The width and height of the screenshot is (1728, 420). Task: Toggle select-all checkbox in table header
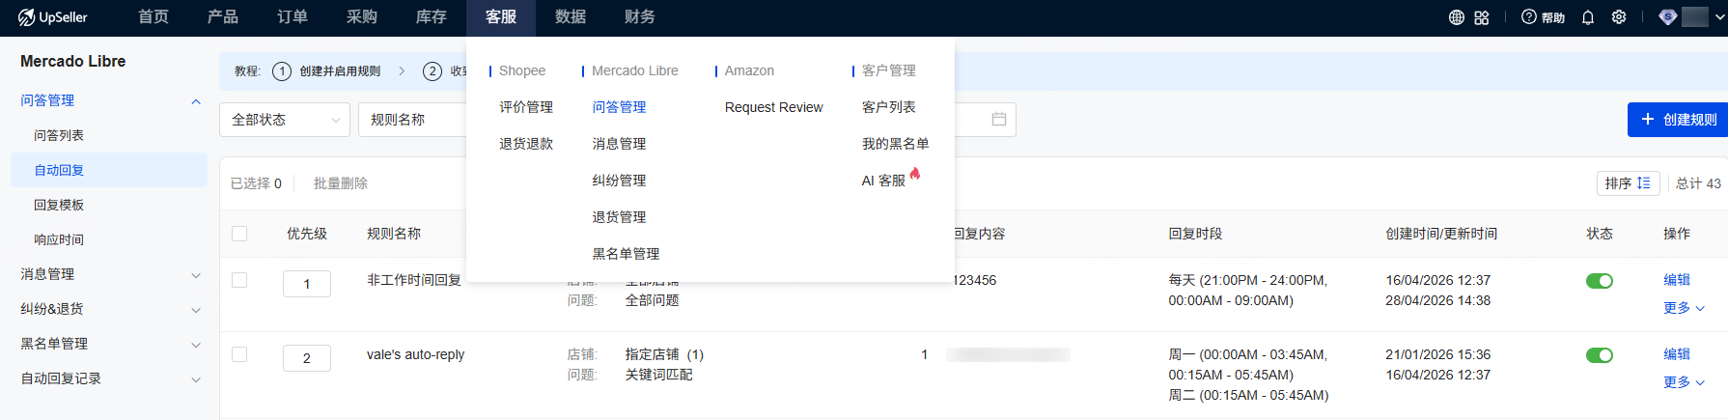pos(239,234)
